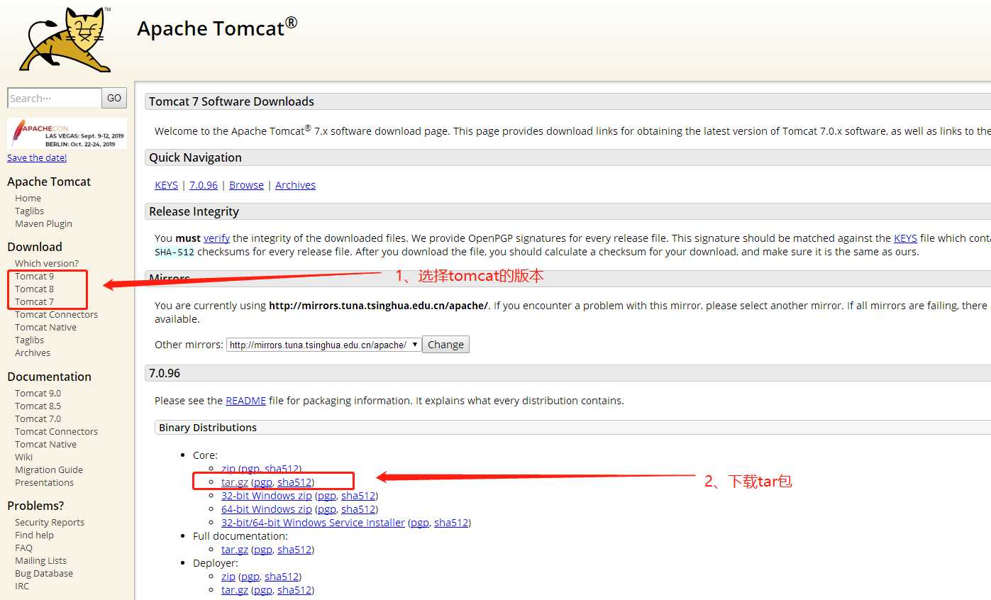Download Deployer tar.gz
The image size is (991, 600).
click(x=235, y=590)
